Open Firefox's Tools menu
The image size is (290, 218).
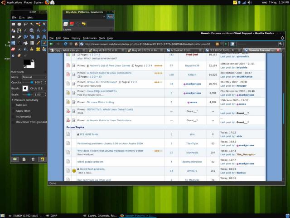(x=101, y=38)
